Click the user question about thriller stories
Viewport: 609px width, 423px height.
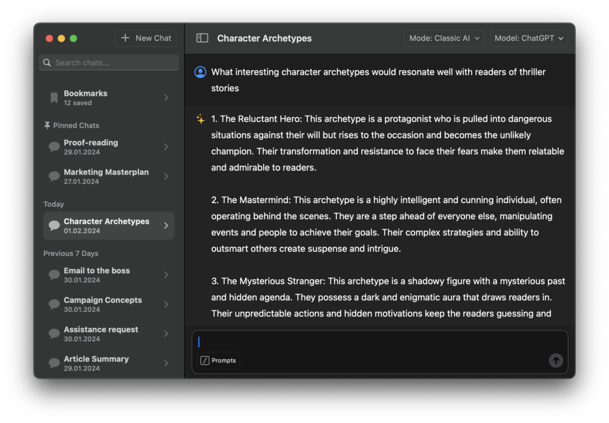coord(378,80)
